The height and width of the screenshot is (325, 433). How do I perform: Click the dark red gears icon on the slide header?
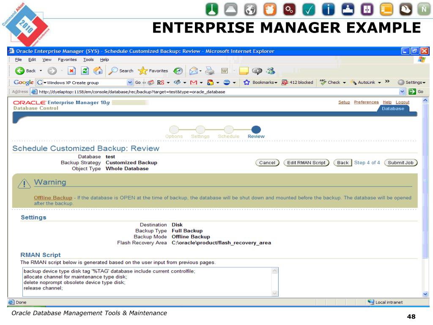pos(289,9)
